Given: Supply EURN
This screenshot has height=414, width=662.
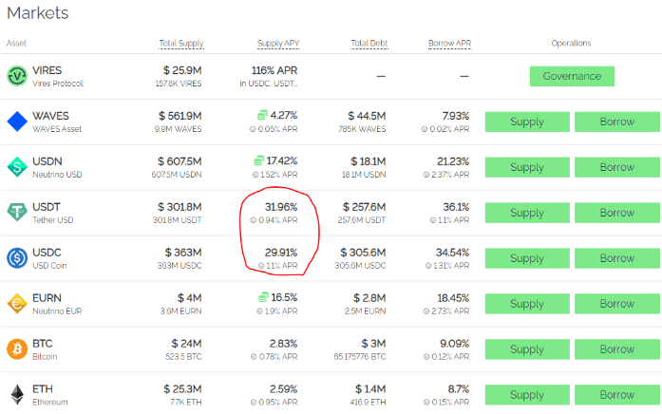Looking at the screenshot, I should pyautogui.click(x=527, y=304).
